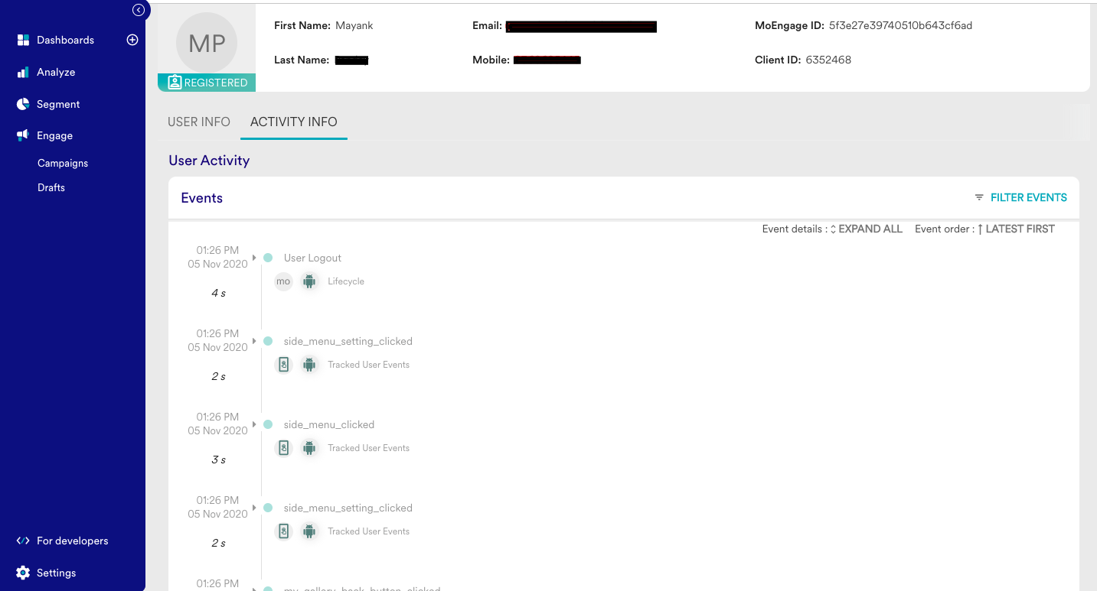This screenshot has height=591, width=1097.
Task: Open the Segment pie chart icon
Action: tap(23, 104)
